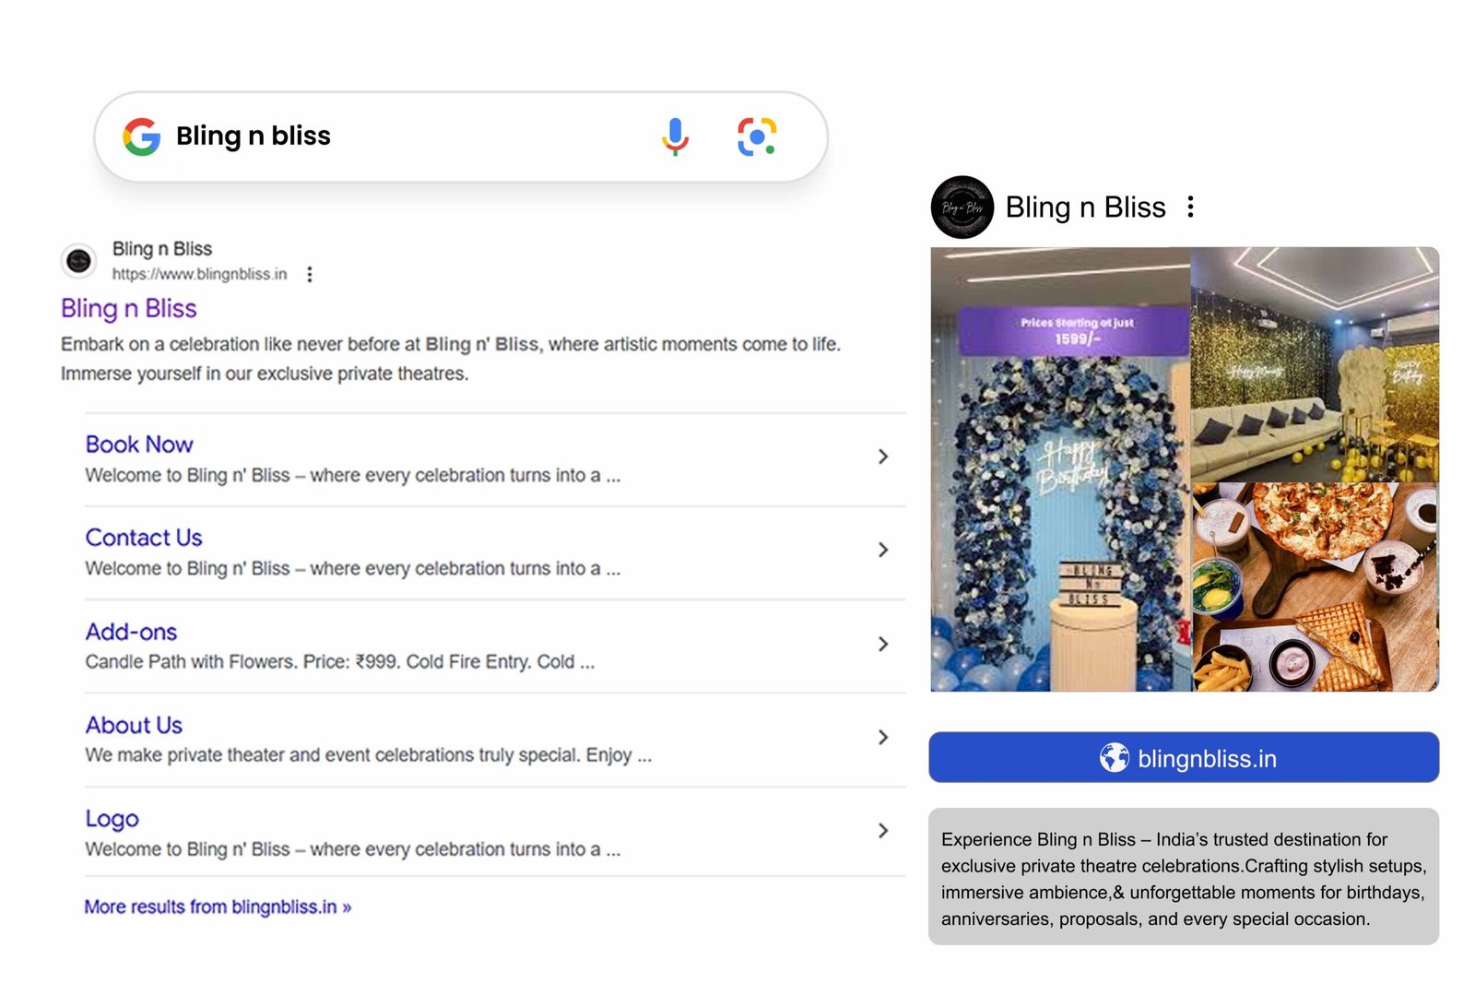Click the Bling n Bliss site favicon
1475x984 pixels.
(x=79, y=261)
